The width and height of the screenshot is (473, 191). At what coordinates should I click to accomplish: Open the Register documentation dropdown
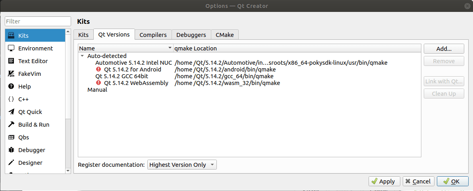click(182, 165)
